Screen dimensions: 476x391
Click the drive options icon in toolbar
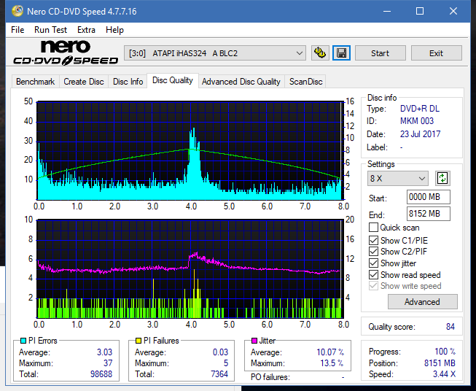[320, 53]
